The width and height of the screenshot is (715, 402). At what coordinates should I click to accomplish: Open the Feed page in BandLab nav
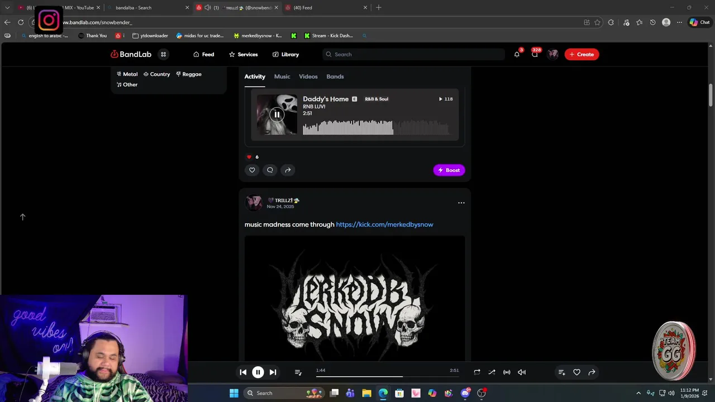pos(203,54)
